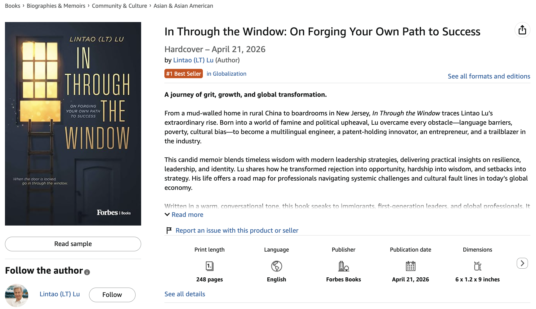Image resolution: width=536 pixels, height=309 pixels.
Task: Open the author's profile photo
Action: pyautogui.click(x=16, y=295)
